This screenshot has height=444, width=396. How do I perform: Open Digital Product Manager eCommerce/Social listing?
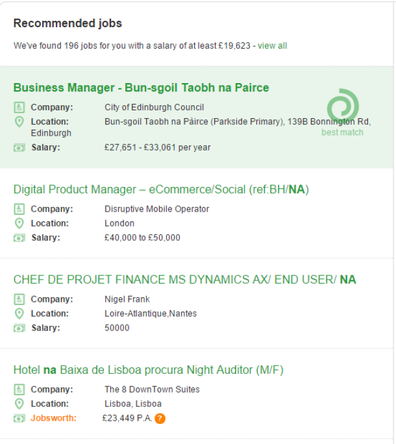pos(161,190)
